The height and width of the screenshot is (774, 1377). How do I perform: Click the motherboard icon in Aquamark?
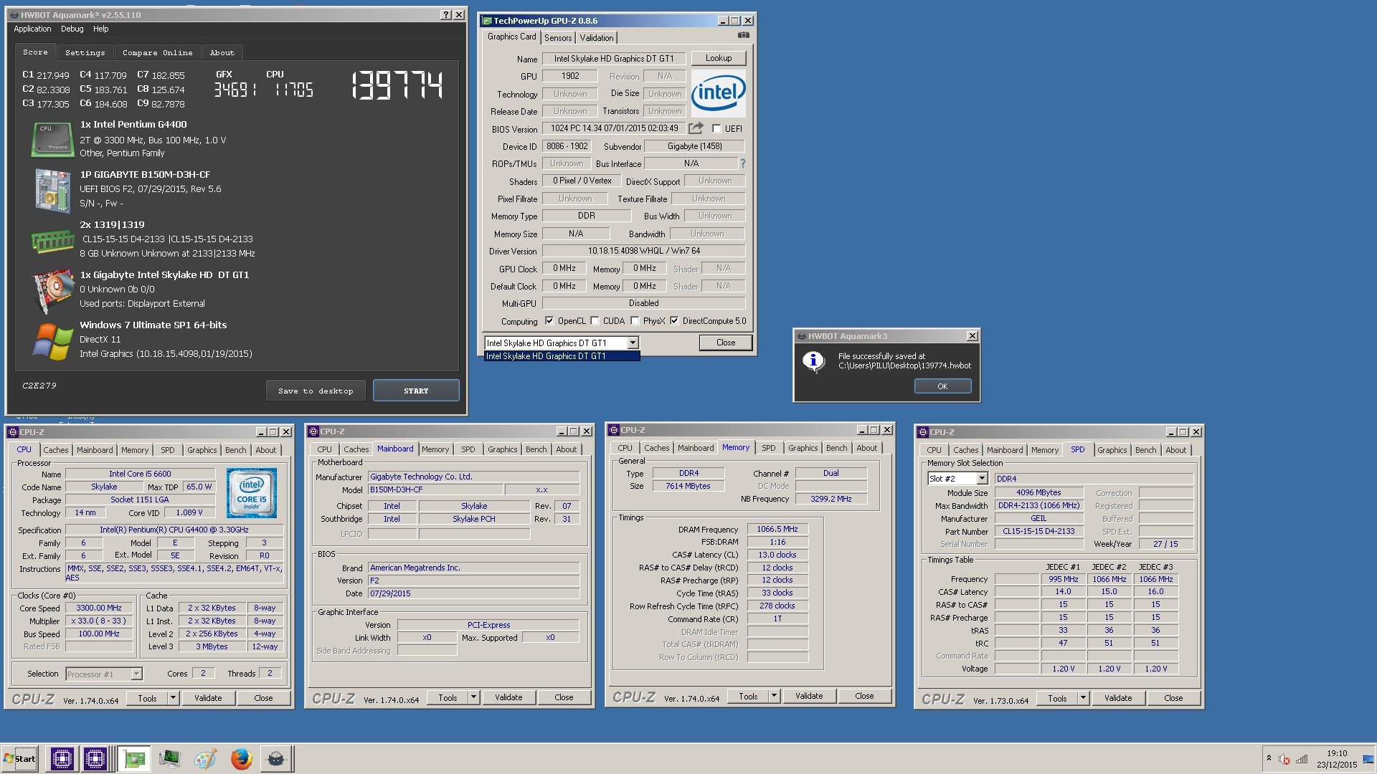53,190
